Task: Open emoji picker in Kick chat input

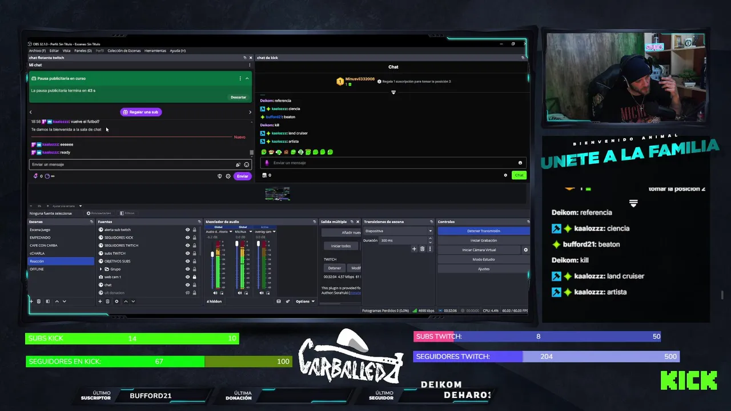Action: coord(520,163)
